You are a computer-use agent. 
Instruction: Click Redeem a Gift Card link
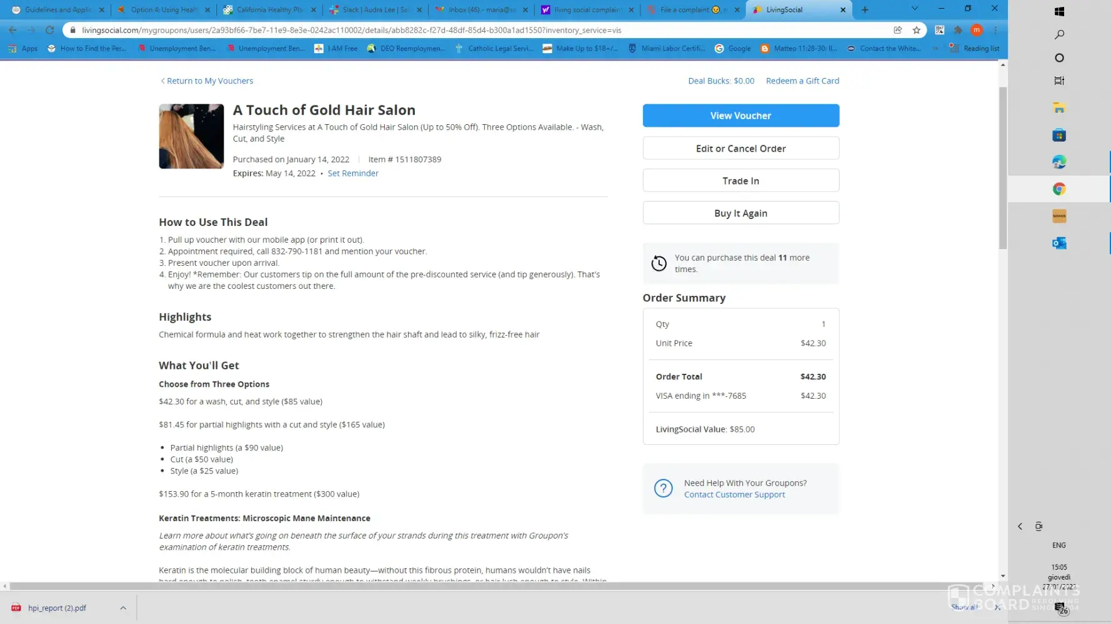pos(802,81)
